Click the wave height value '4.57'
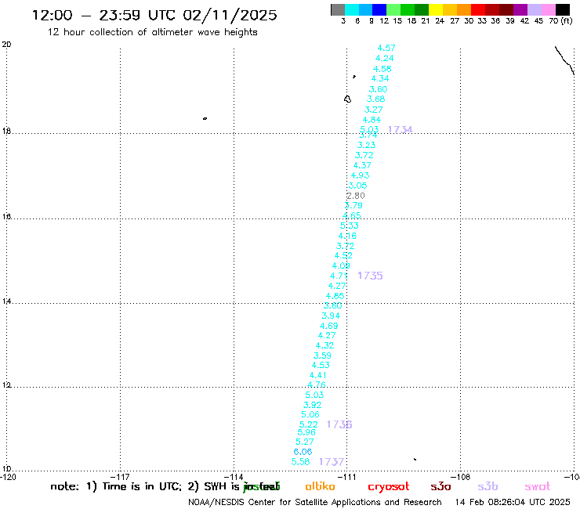The height and width of the screenshot is (509, 580). 386,48
